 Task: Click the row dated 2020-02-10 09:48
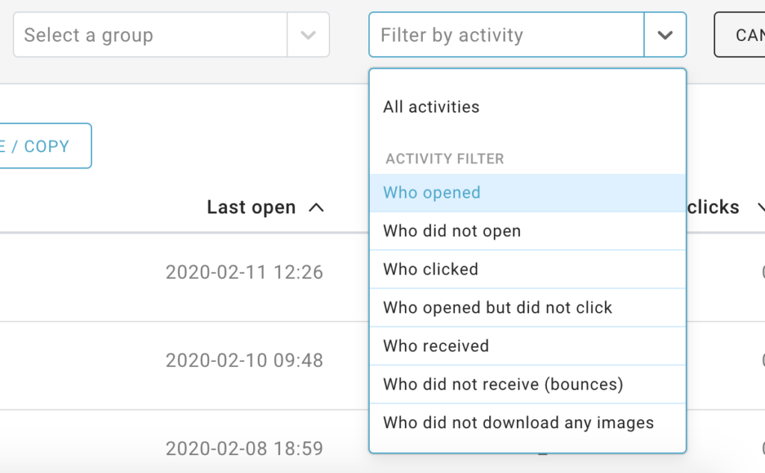click(x=244, y=361)
